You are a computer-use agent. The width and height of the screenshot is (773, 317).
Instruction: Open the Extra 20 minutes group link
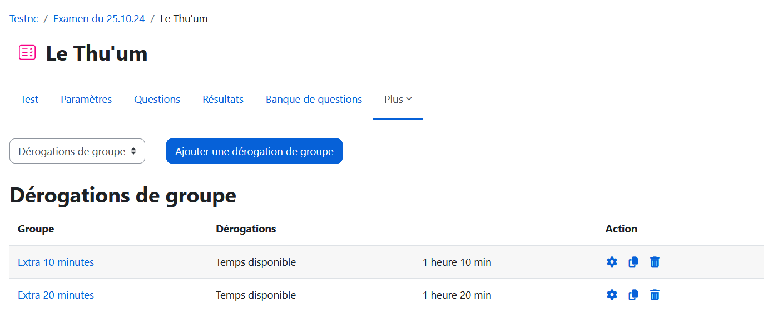pos(56,295)
